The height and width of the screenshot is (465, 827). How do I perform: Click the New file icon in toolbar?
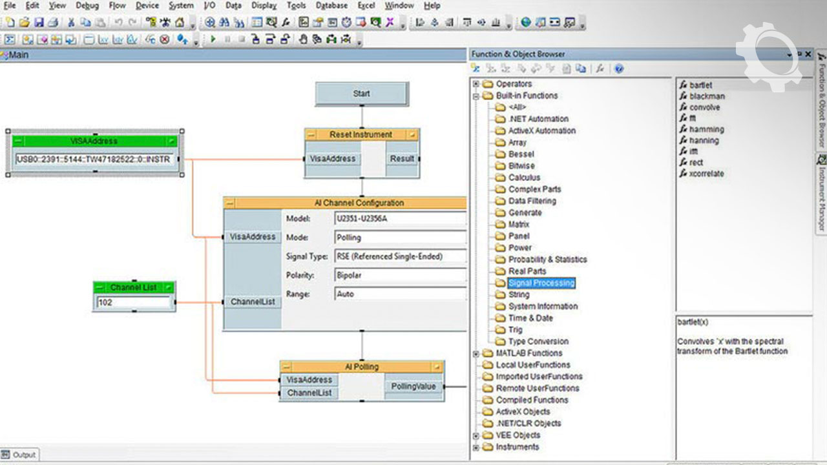tap(9, 23)
